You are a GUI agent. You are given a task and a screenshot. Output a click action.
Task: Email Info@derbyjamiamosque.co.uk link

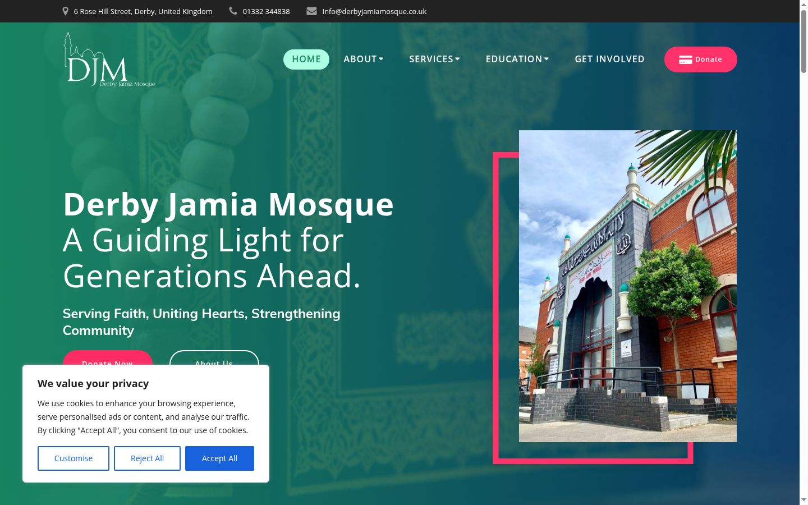coord(374,11)
